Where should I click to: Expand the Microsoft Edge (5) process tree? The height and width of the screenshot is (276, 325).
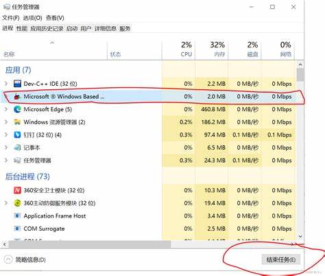click(x=6, y=109)
